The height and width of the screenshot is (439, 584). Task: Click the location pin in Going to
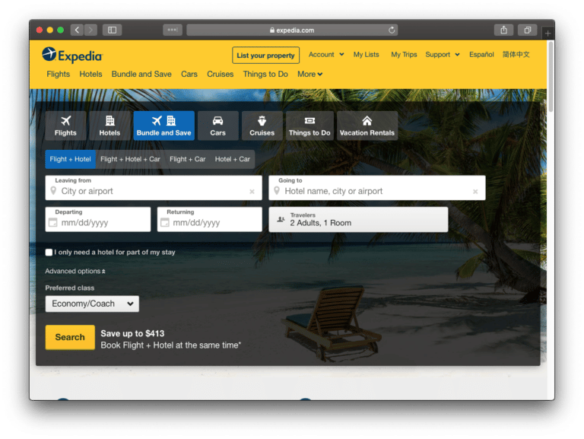[277, 191]
